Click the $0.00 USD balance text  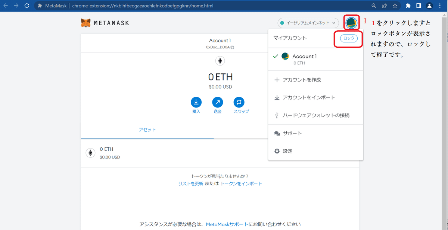[220, 87]
